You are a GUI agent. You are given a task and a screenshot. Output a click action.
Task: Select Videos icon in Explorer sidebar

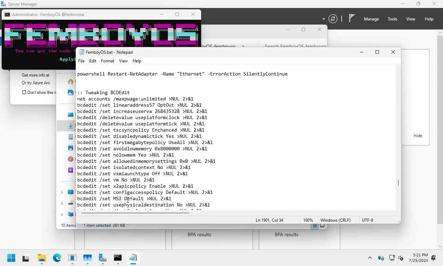coord(71,170)
